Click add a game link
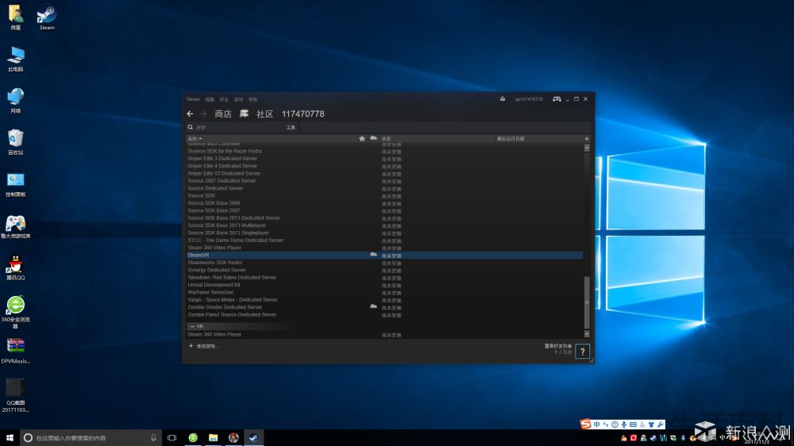 [207, 346]
